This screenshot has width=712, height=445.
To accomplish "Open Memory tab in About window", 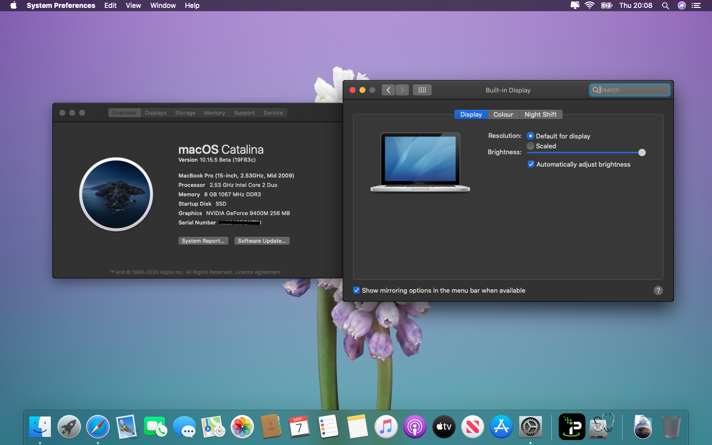I will point(215,113).
